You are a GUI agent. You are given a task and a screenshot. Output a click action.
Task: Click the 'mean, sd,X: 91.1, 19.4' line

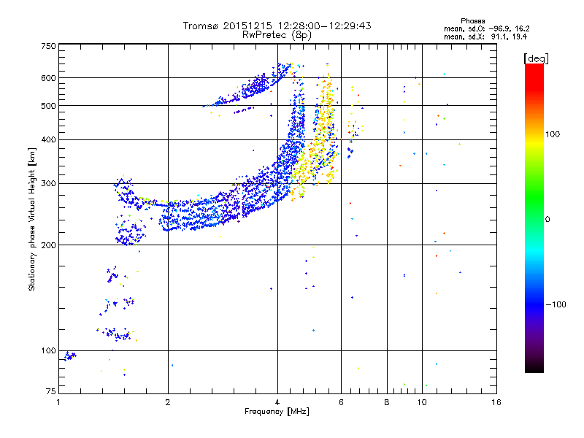(x=485, y=36)
